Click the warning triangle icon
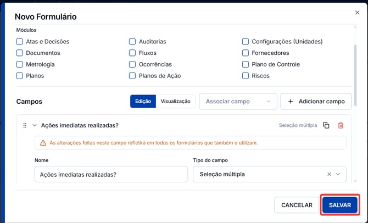The width and height of the screenshot is (368, 223). click(43, 143)
